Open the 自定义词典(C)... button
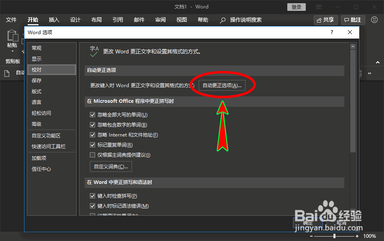The height and width of the screenshot is (241, 384). pos(111,166)
